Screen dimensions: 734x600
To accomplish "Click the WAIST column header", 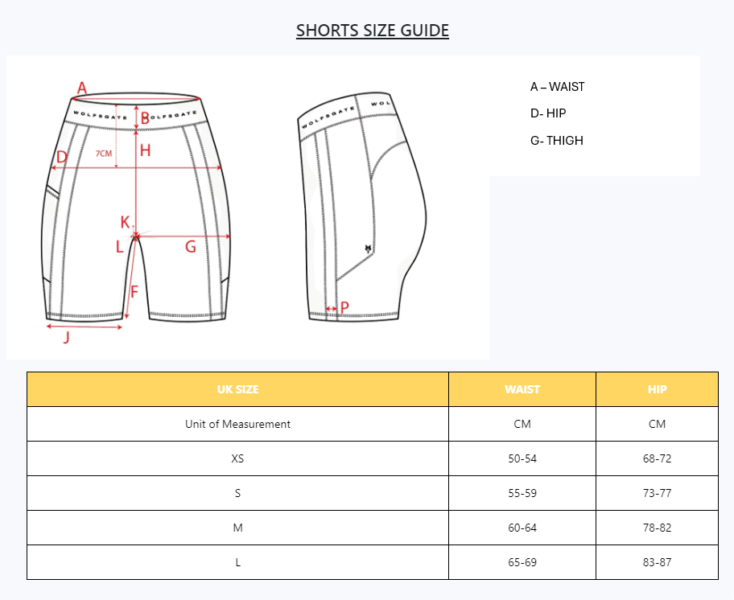I will point(522,389).
